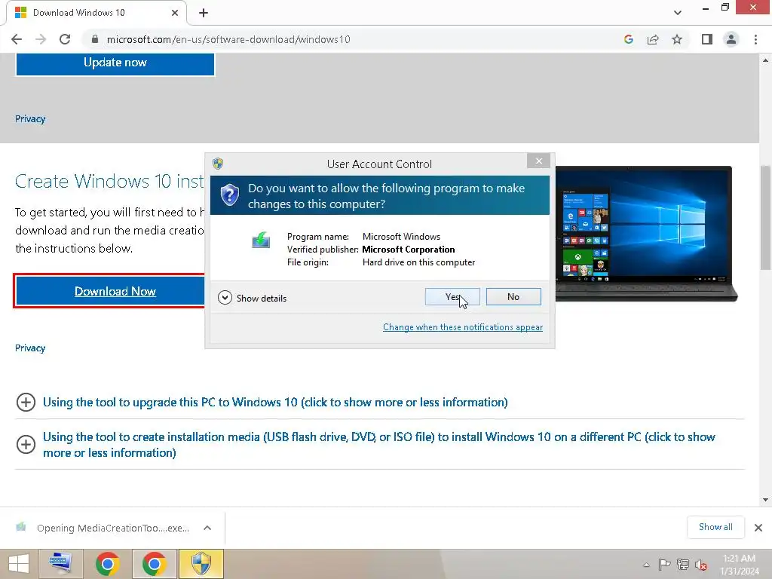This screenshot has width=772, height=579.
Task: Open Using the tool to create installation media link
Action: point(378,445)
